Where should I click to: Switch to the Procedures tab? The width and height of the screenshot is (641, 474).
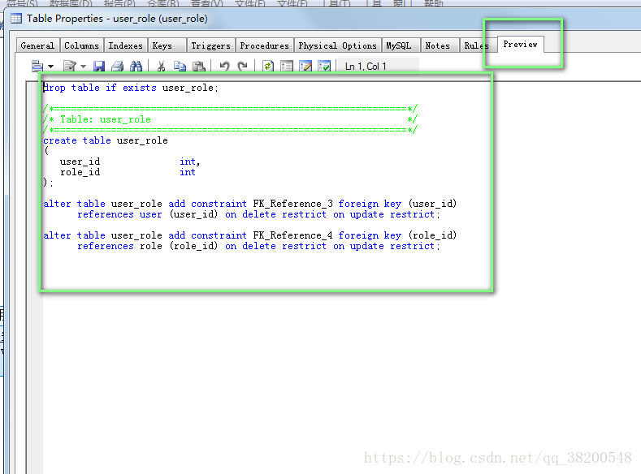point(265,45)
